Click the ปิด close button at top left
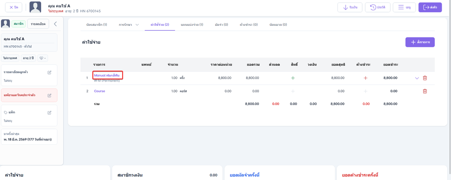 point(14,7)
